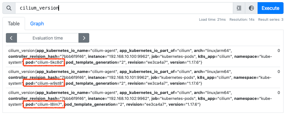Focus the cilium_version expression input

pos(124,8)
